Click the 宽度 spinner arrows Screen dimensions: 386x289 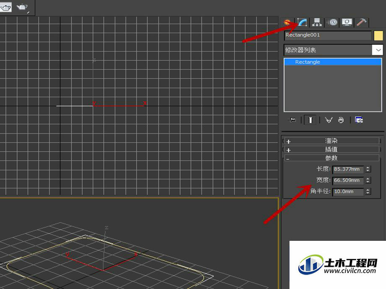368,180
